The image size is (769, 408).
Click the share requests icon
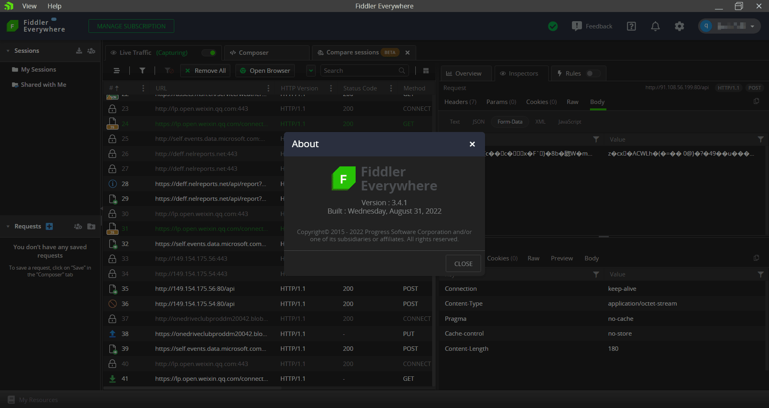point(78,226)
